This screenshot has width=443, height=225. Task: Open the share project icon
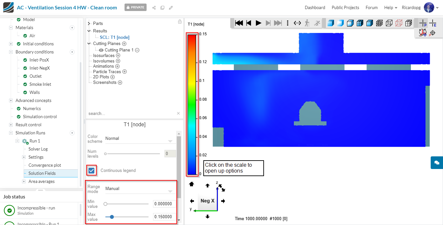pyautogui.click(x=154, y=7)
